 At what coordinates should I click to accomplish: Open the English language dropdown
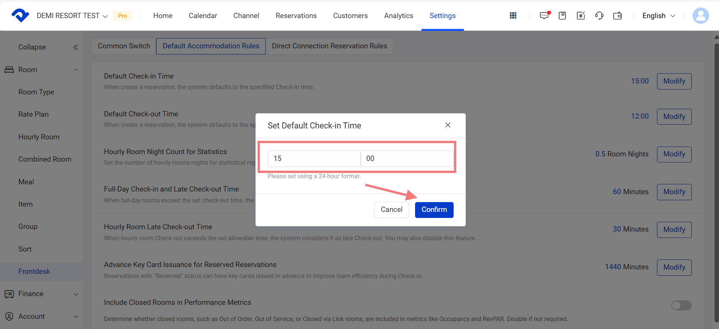pos(659,15)
